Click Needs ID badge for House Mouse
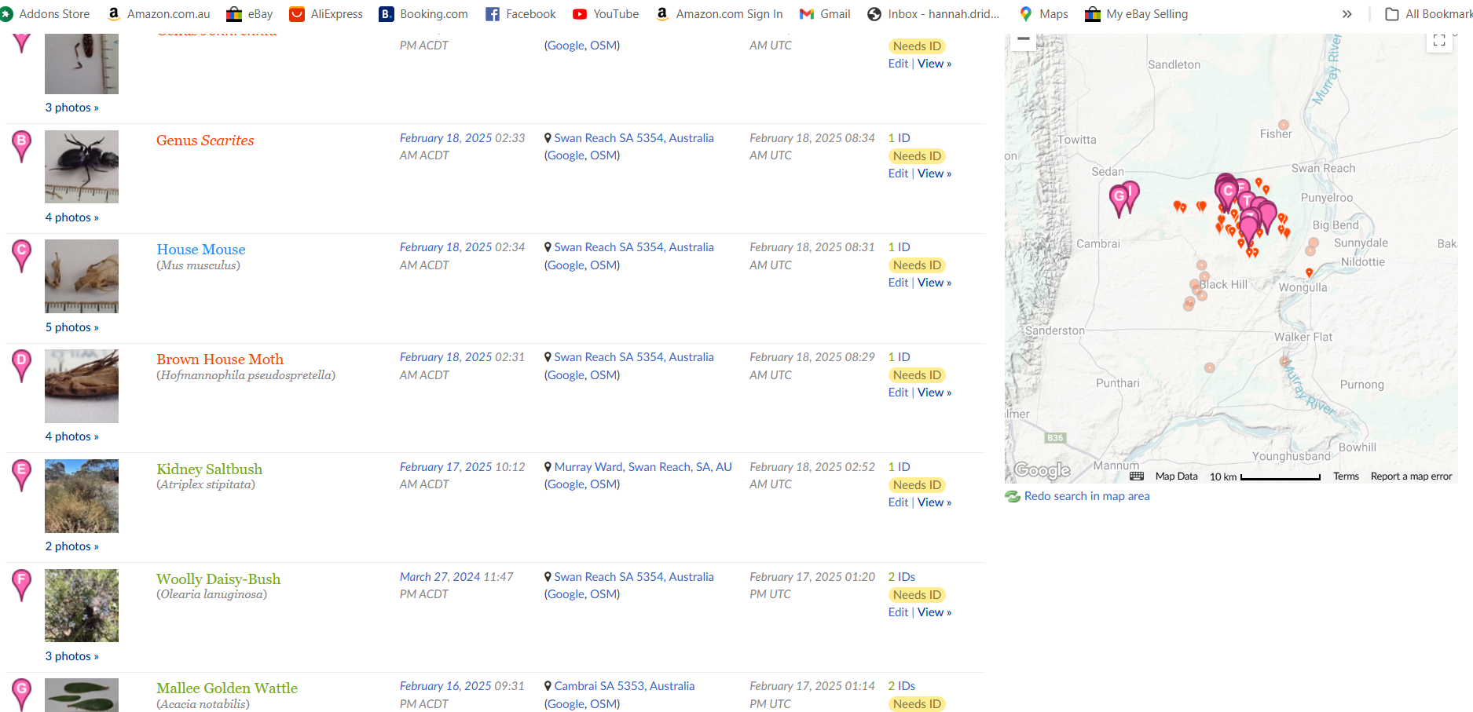Image resolution: width=1473 pixels, height=712 pixels. (x=917, y=265)
